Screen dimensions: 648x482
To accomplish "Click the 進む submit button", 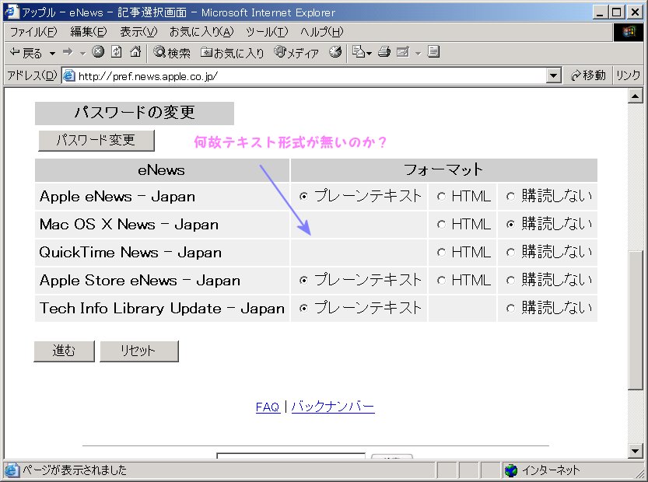I will tap(64, 351).
